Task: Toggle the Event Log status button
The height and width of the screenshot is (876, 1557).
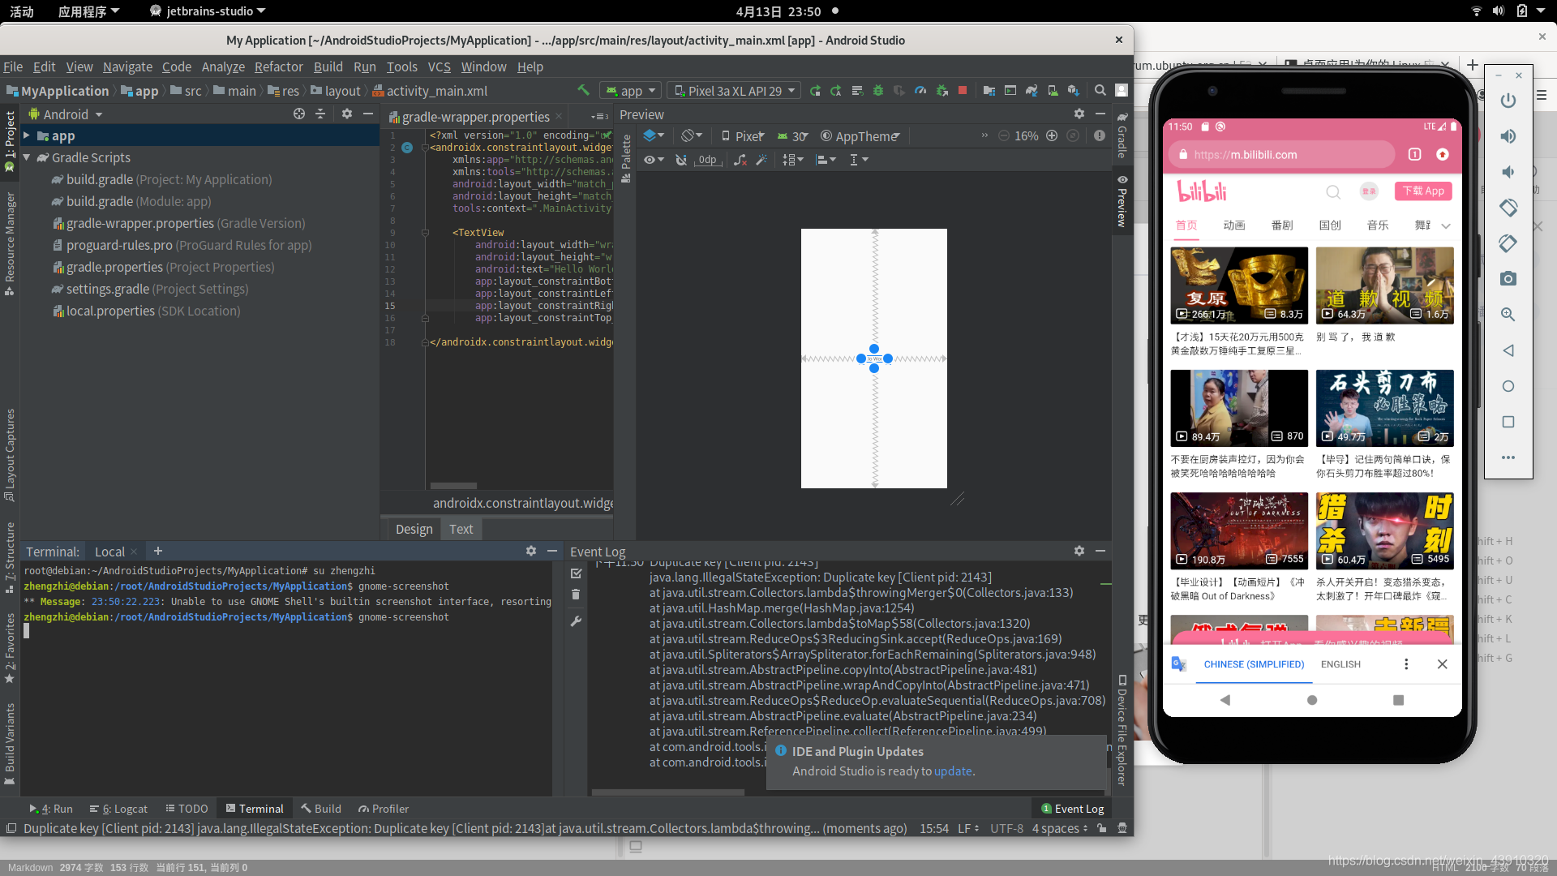Action: click(x=1073, y=809)
